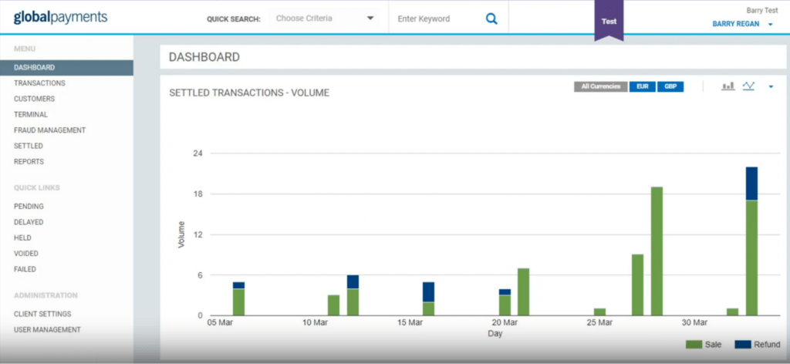Screen dimensions: 790x364
Task: Open the Voided quick link
Action: 26,253
